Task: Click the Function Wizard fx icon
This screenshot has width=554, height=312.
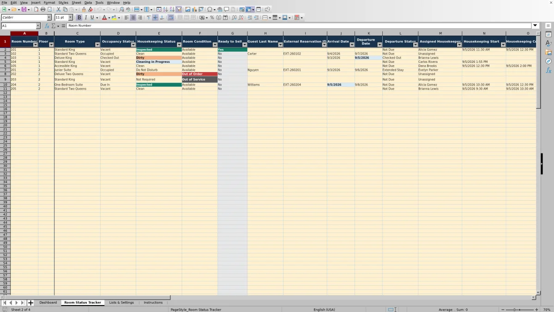Action: (x=47, y=26)
